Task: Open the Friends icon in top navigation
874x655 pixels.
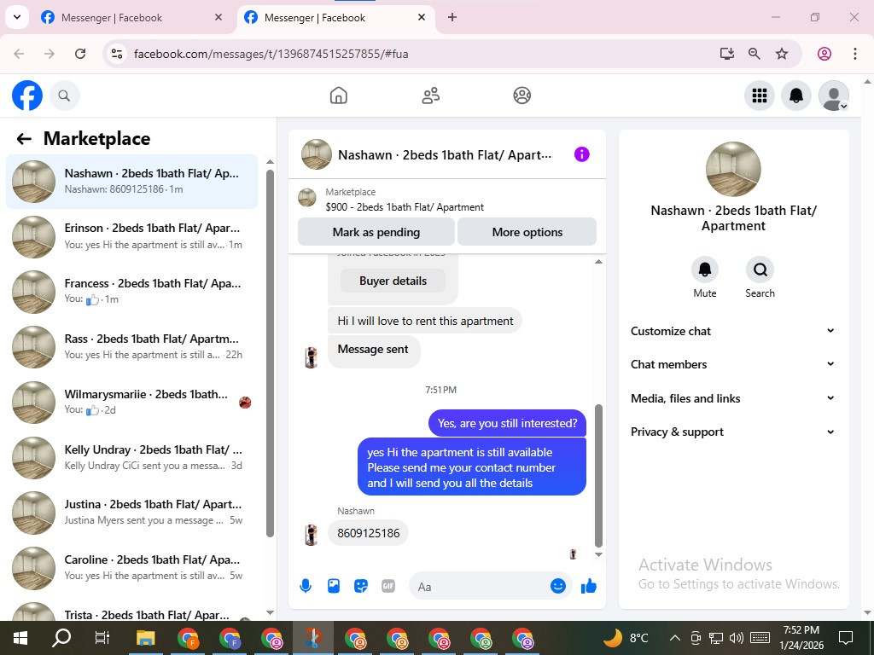Action: pos(430,96)
